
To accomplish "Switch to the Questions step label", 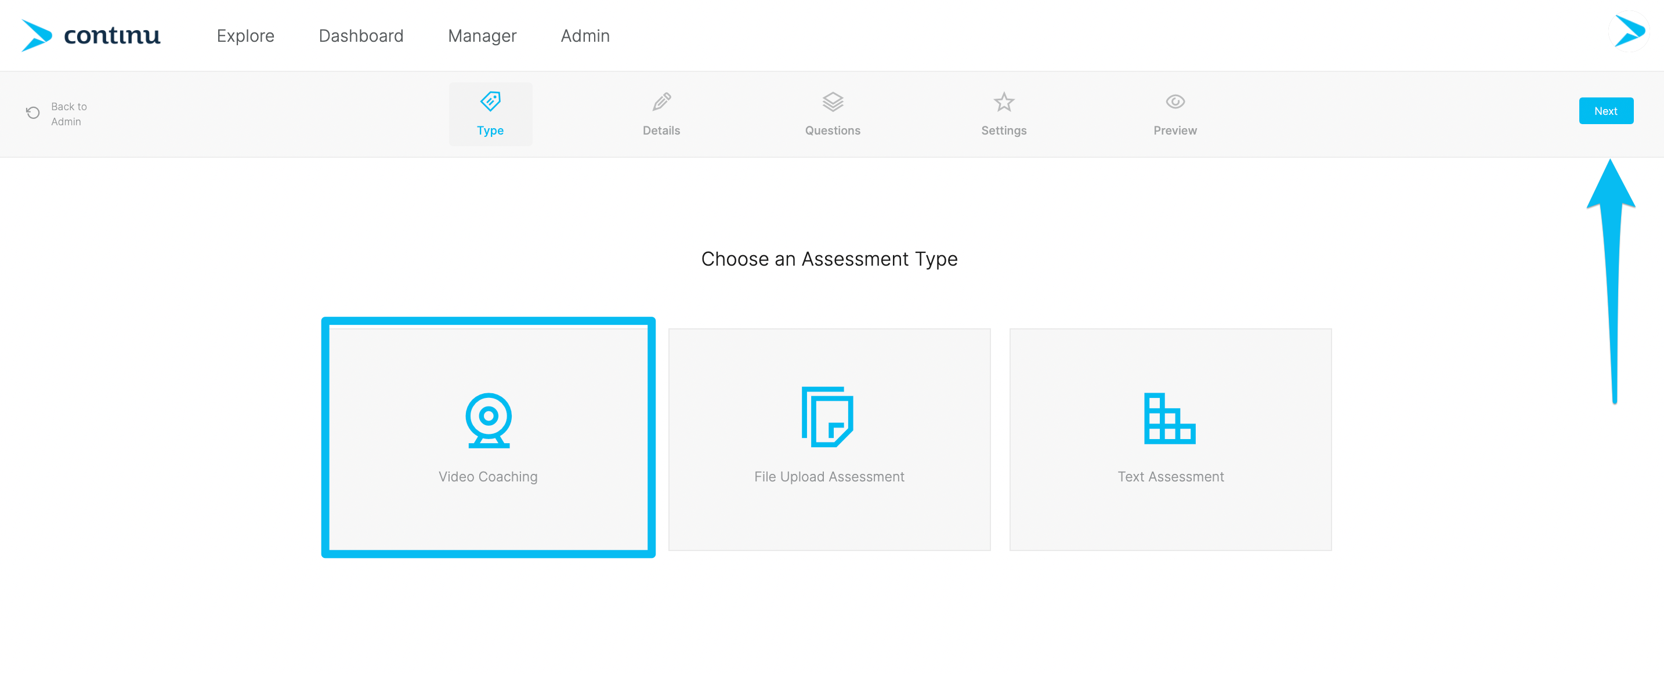I will pos(833,131).
